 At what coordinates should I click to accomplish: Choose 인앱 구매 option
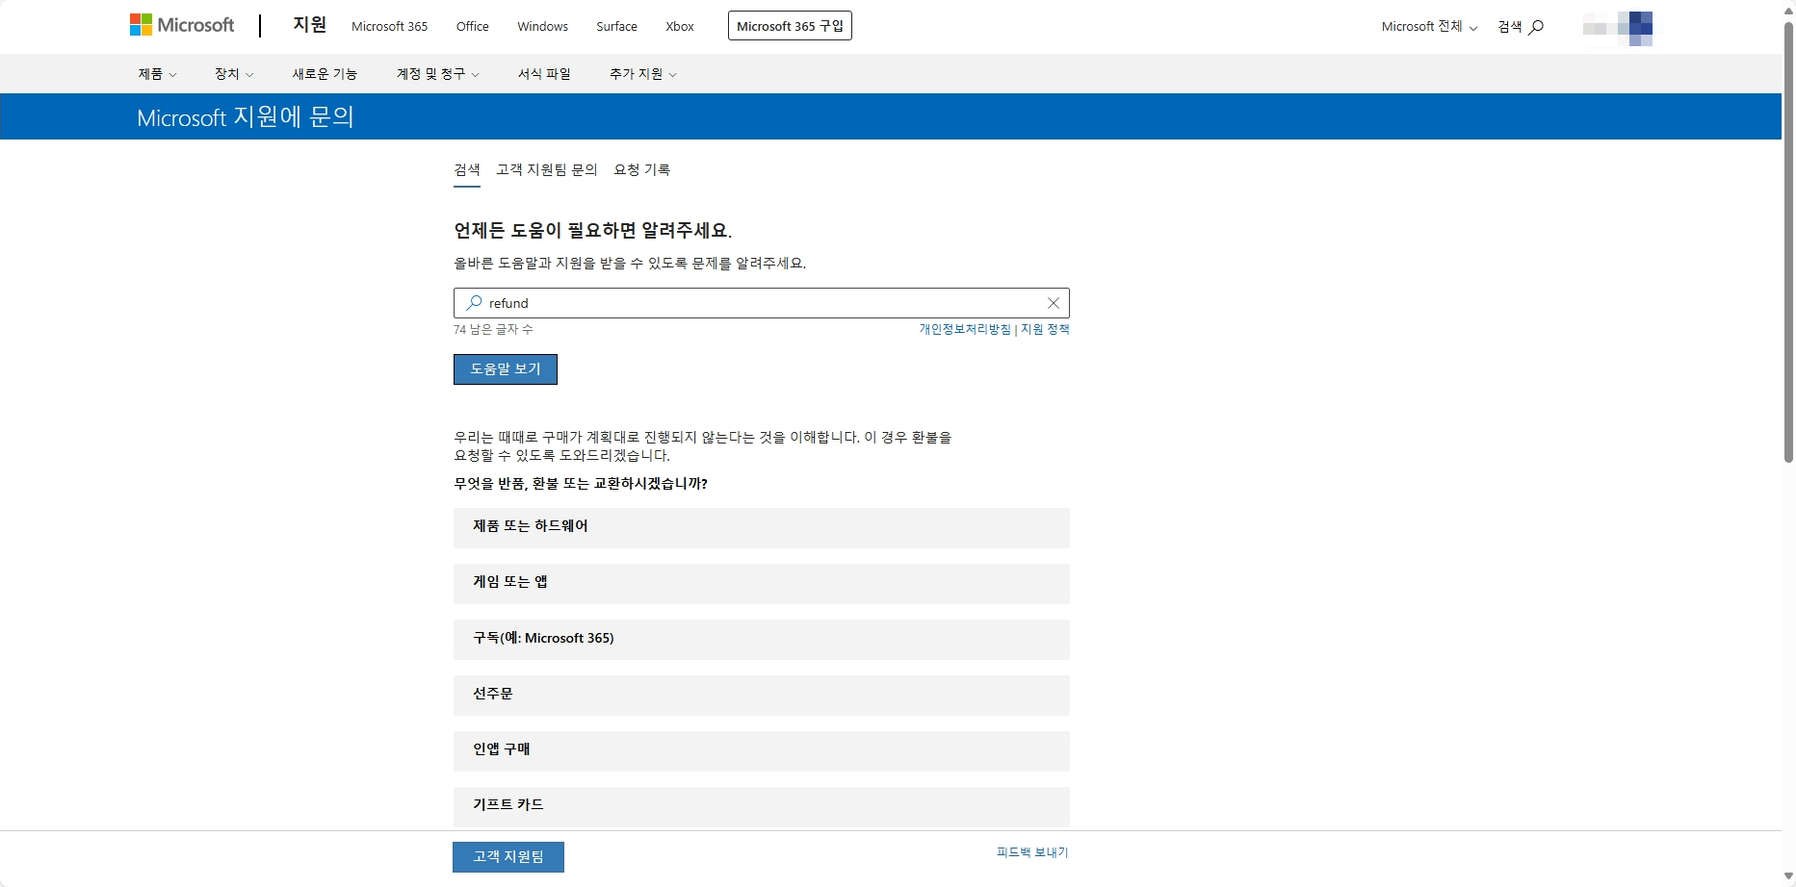pos(762,751)
